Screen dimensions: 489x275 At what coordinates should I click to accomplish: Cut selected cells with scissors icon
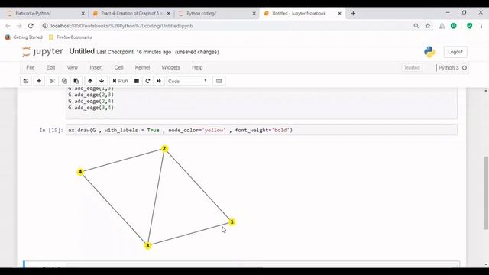point(53,81)
